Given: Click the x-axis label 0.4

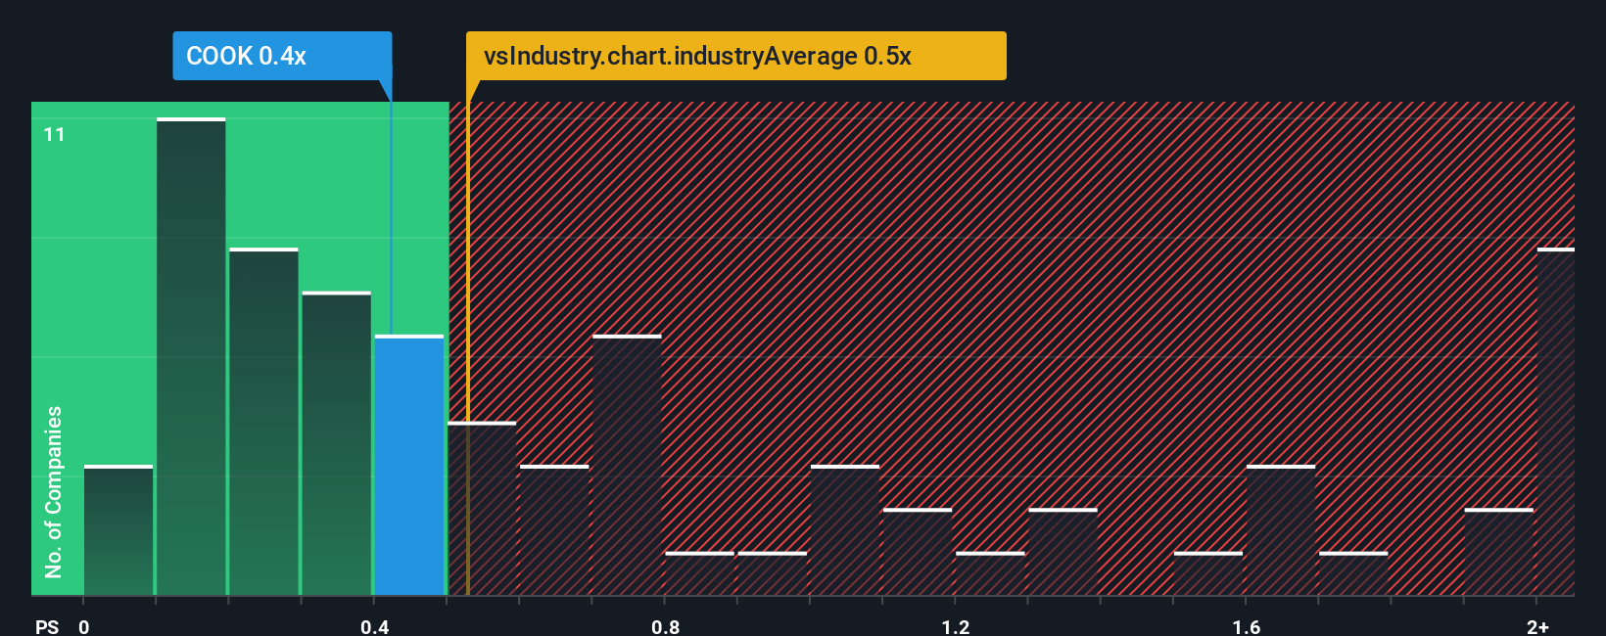Looking at the screenshot, I should pos(375,626).
